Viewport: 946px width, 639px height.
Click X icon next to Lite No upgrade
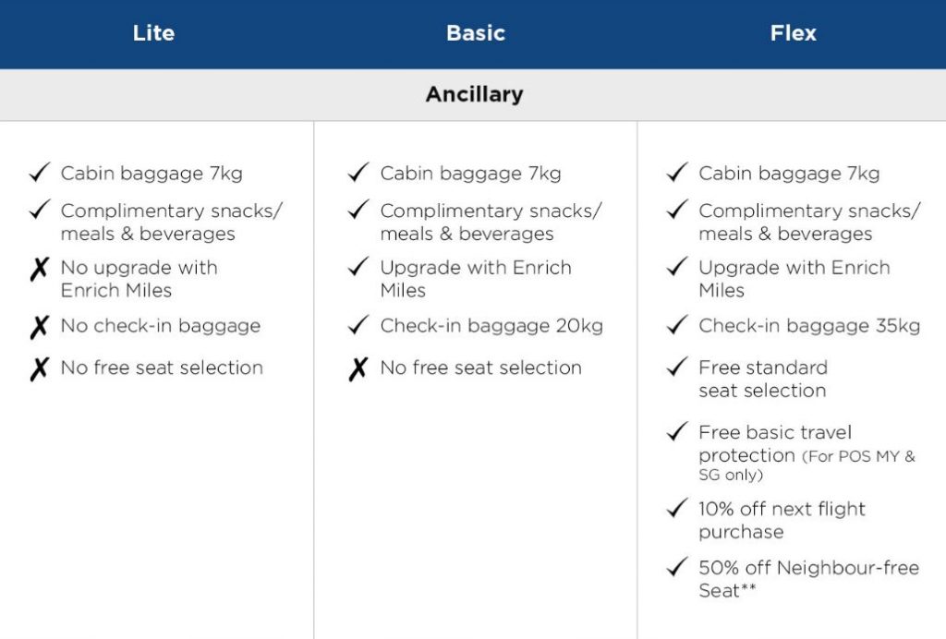point(39,271)
